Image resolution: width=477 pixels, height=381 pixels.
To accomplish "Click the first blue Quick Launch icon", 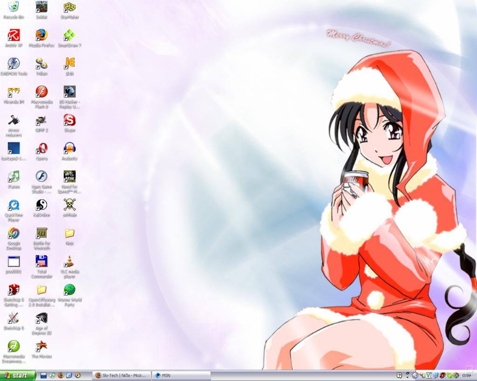I will click(x=43, y=375).
